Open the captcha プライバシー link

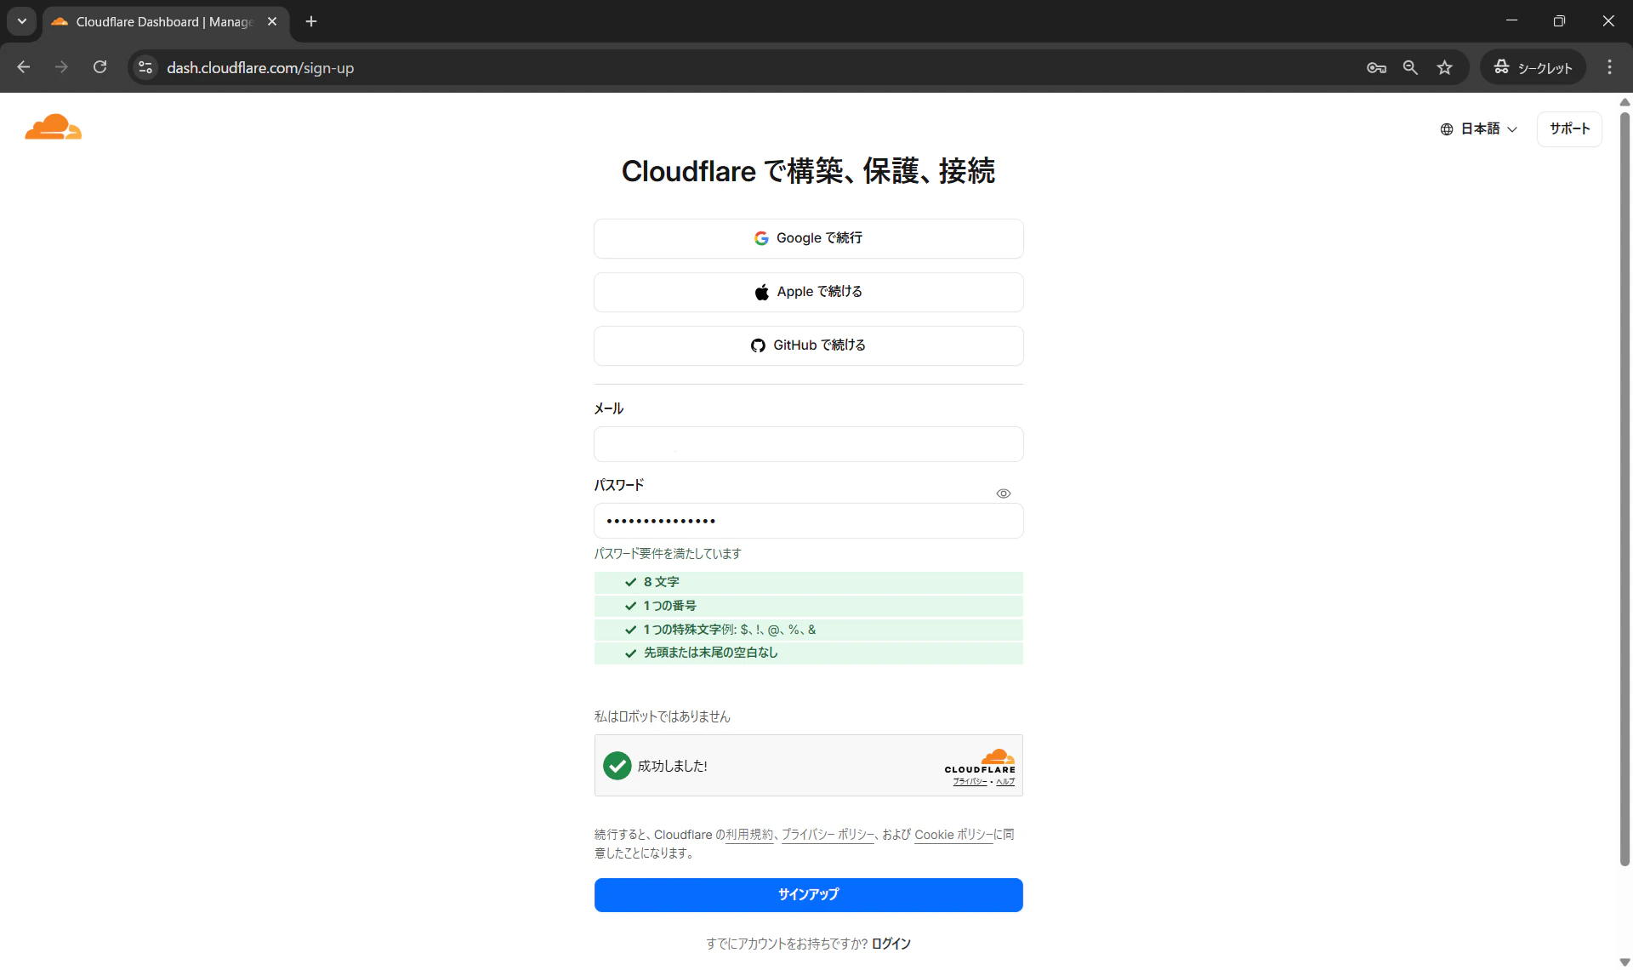click(x=970, y=781)
